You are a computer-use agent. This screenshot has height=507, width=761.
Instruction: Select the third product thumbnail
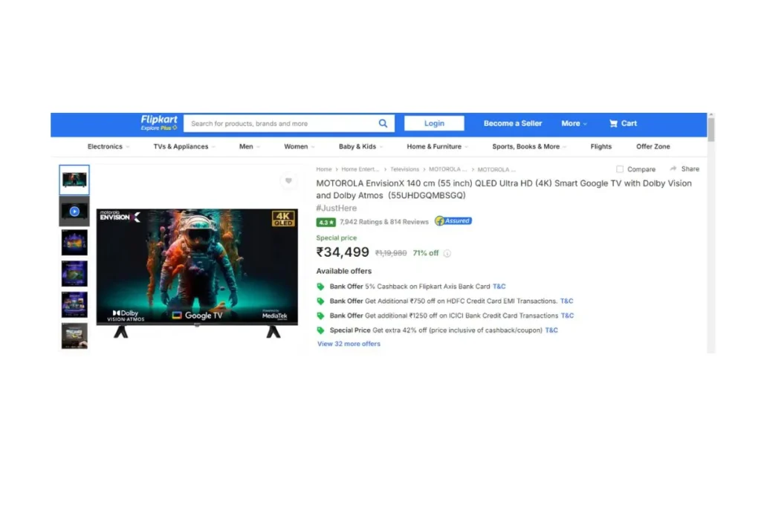[74, 242]
